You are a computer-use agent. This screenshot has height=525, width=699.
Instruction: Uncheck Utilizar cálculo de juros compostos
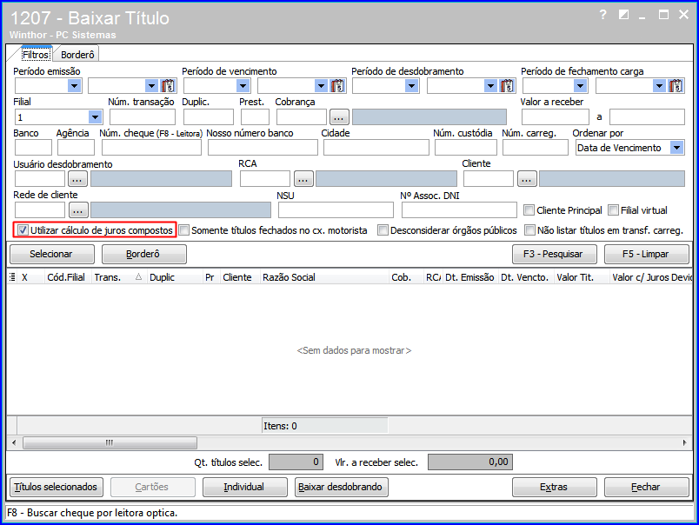23,230
